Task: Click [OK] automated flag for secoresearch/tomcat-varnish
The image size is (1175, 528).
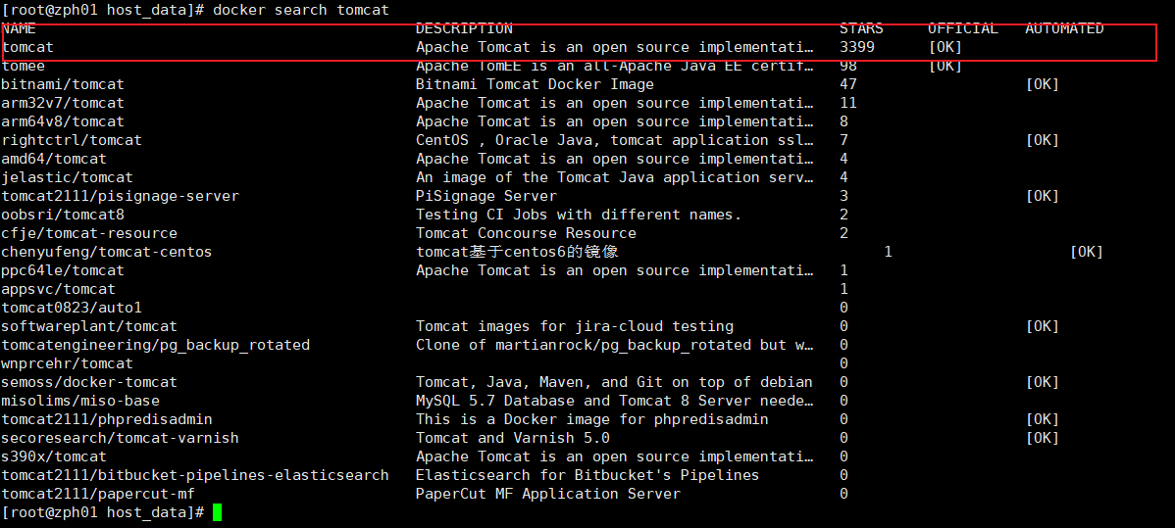Action: 1043,438
